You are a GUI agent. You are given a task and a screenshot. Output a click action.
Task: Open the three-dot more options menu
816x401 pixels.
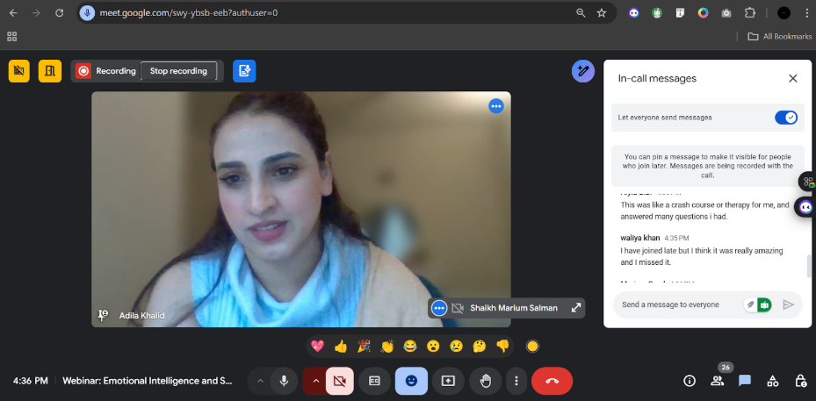[x=516, y=381]
